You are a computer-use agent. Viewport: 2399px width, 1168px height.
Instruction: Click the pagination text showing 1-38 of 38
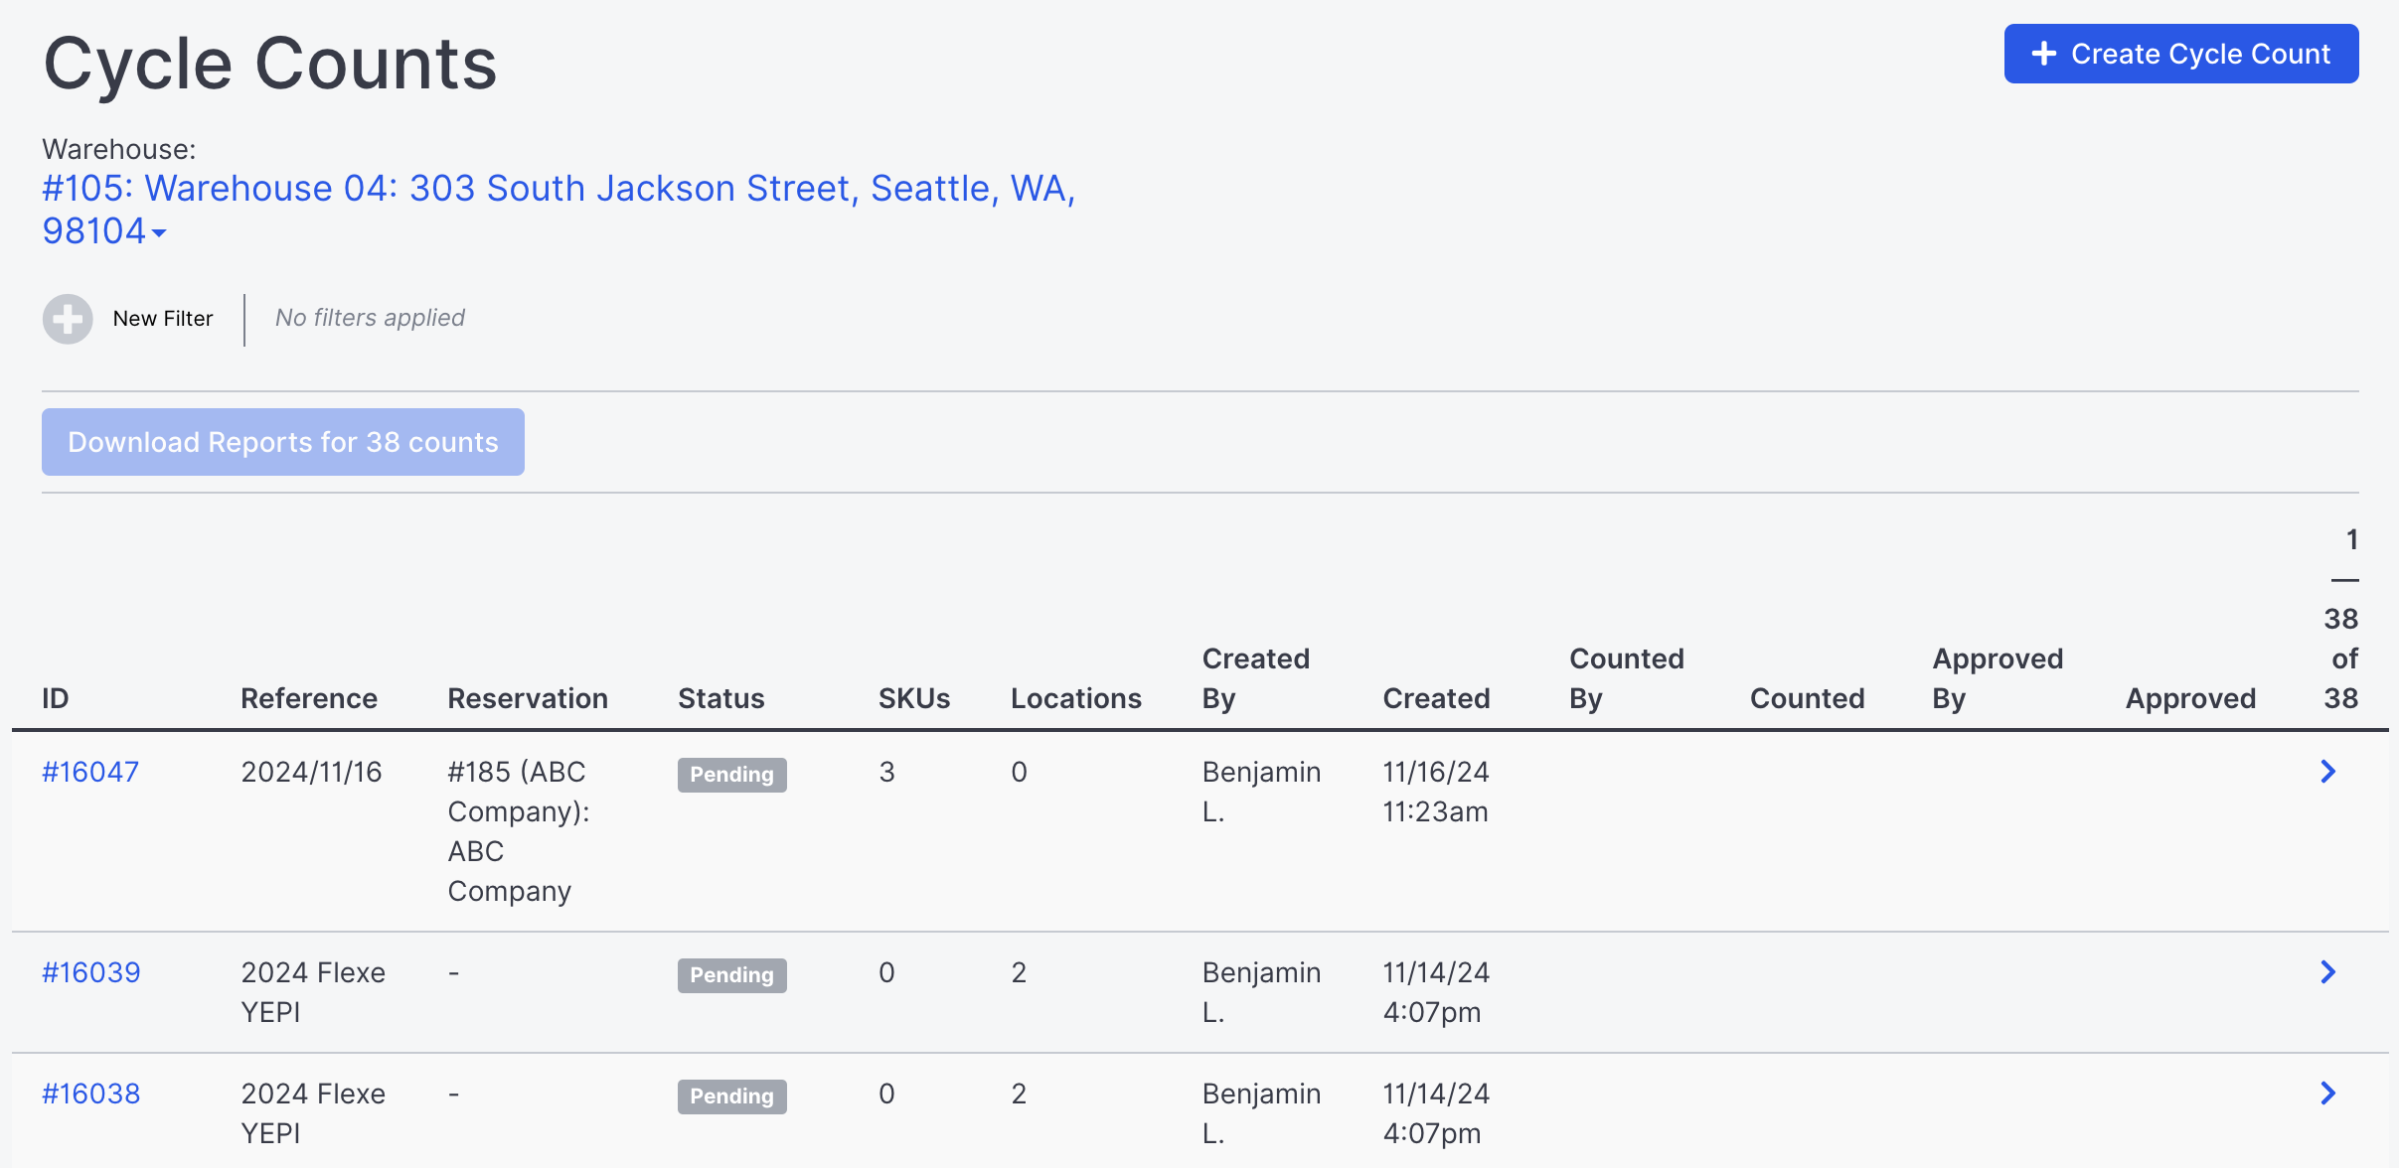click(2343, 619)
